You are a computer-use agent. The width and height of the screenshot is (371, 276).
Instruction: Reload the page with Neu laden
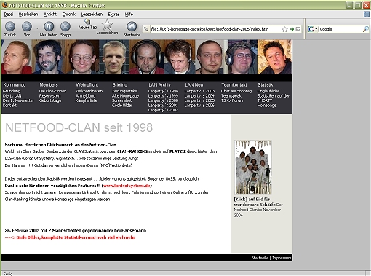pos(49,26)
